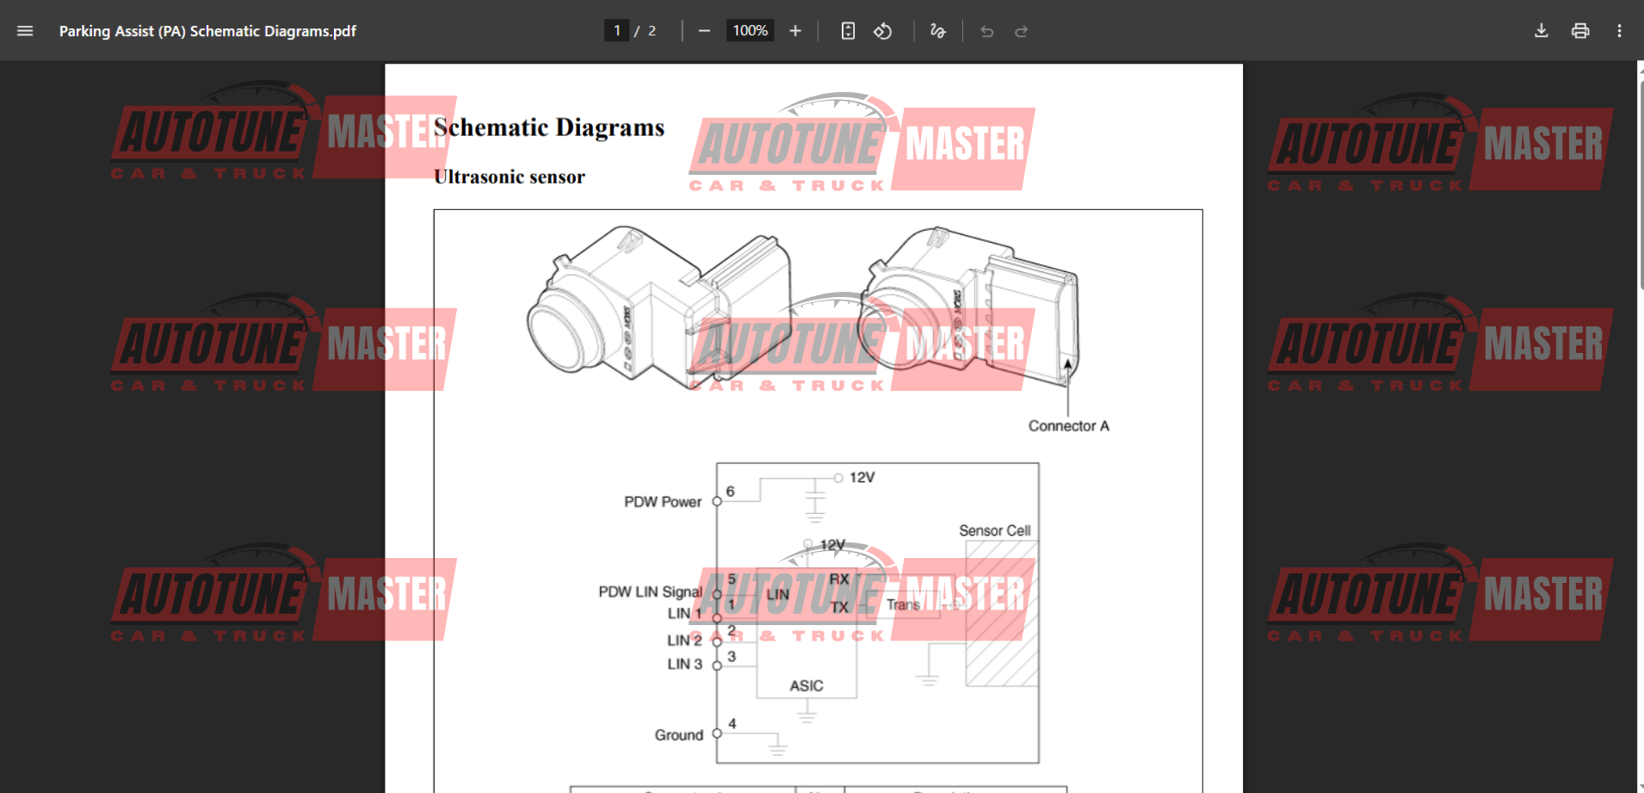Click the Ultrasonic sensor subheading

[x=510, y=177]
